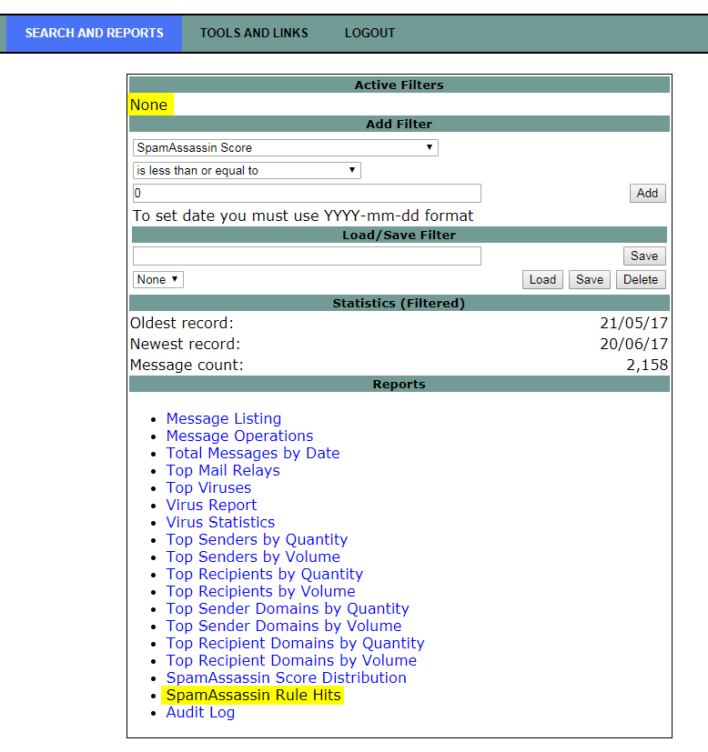Click the 'Message count:' label

pos(187,365)
